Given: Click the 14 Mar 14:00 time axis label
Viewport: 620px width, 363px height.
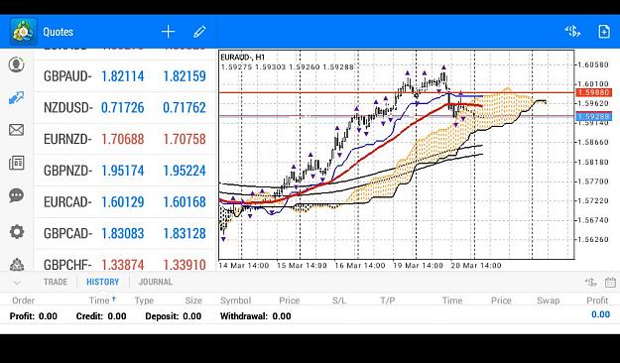Looking at the screenshot, I should tap(244, 266).
